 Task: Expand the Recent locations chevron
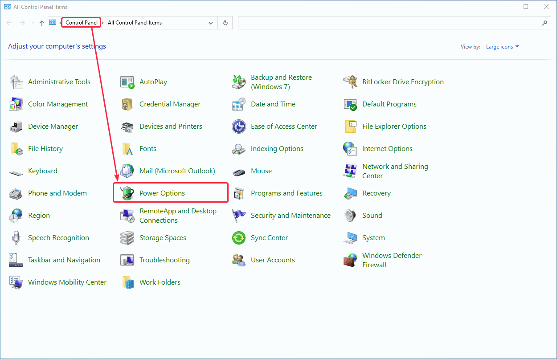point(33,23)
